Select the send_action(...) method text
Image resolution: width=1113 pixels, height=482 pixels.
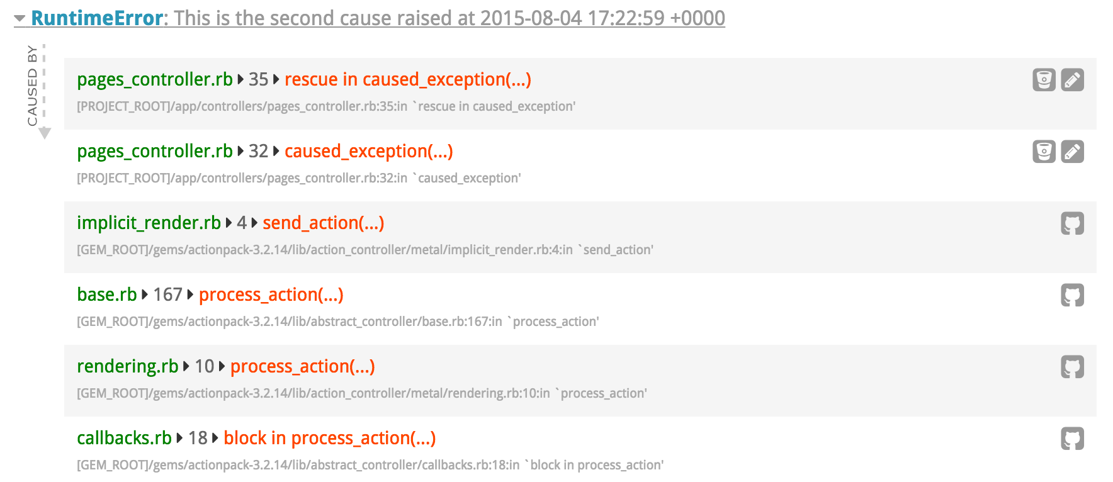(323, 223)
